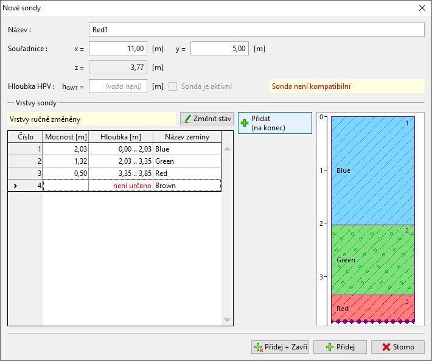
Task: Cancel the dialog with Storno
Action: (x=398, y=347)
